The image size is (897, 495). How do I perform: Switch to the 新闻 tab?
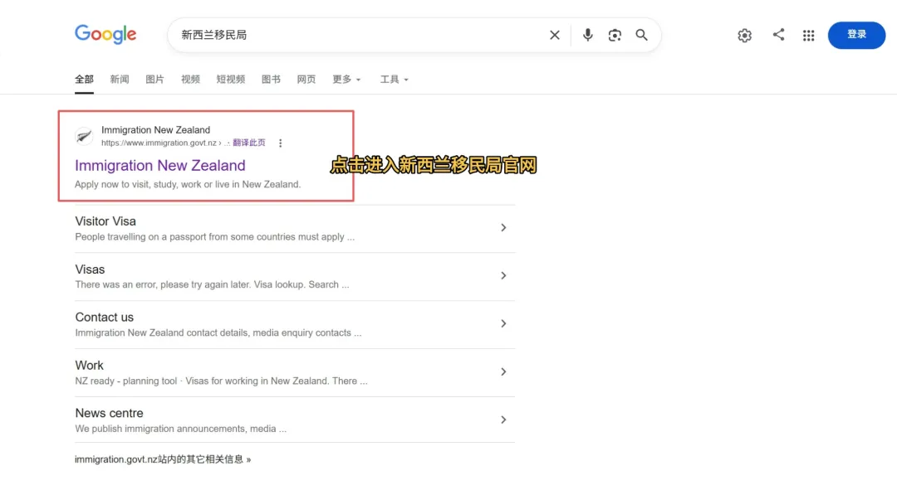[x=120, y=80]
